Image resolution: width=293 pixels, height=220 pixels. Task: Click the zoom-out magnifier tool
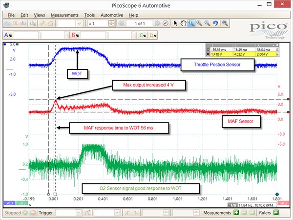pos(207,23)
